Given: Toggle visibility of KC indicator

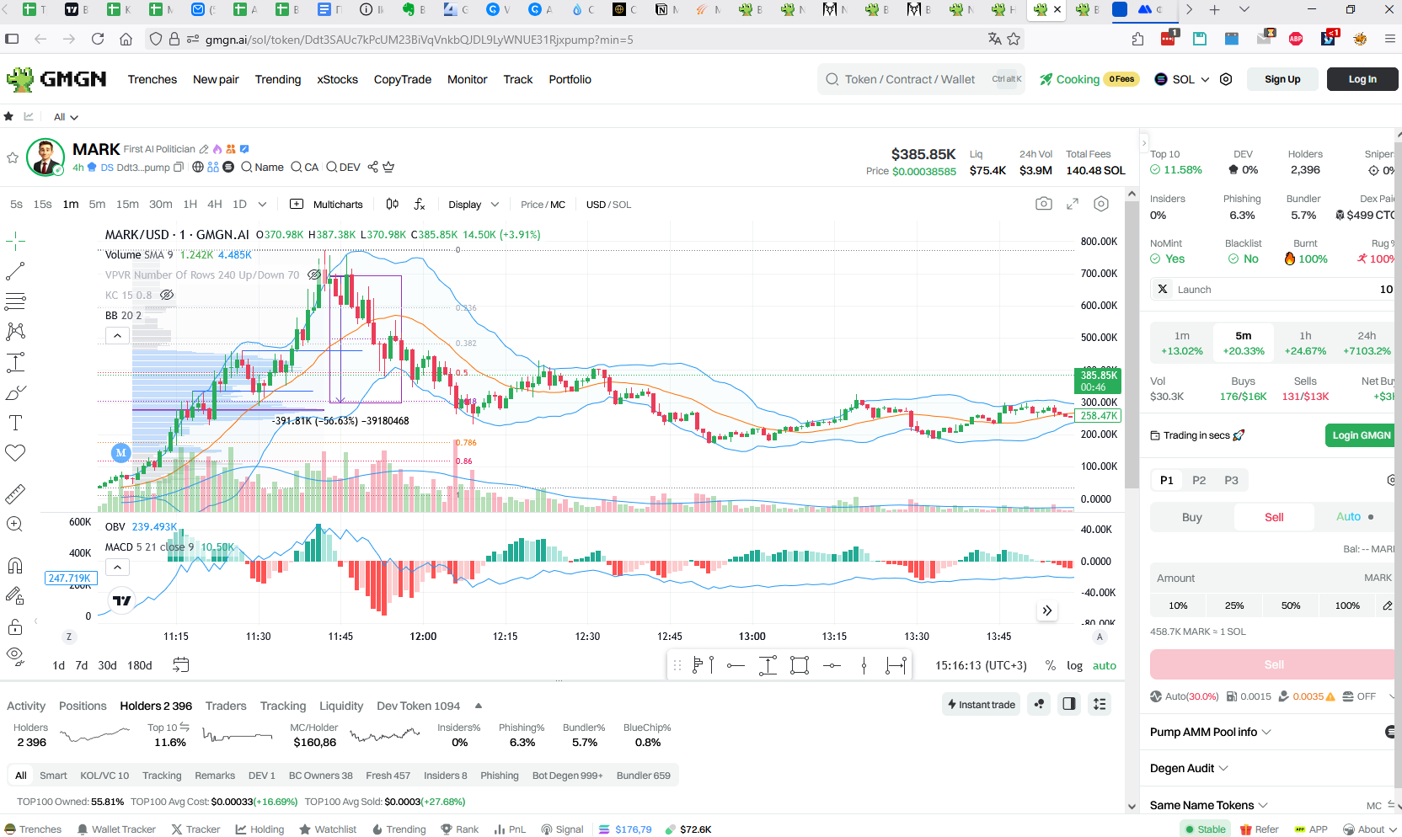Looking at the screenshot, I should [167, 295].
